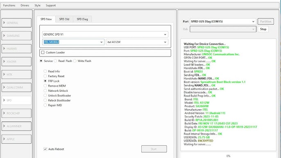Click 'Android Version: 11 (Android 11)' log line
The image size is (281, 158).
point(205,113)
